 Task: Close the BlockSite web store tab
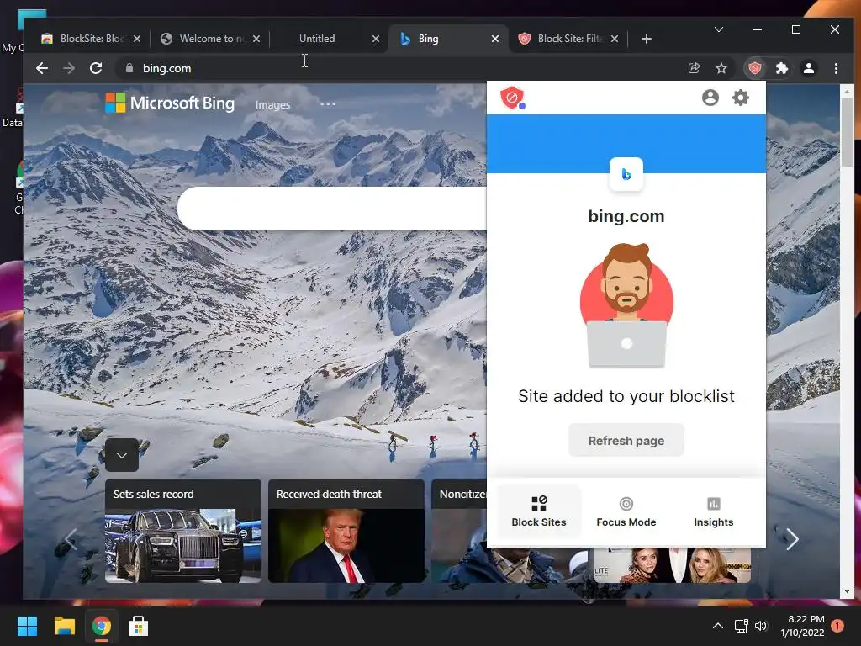(x=137, y=39)
